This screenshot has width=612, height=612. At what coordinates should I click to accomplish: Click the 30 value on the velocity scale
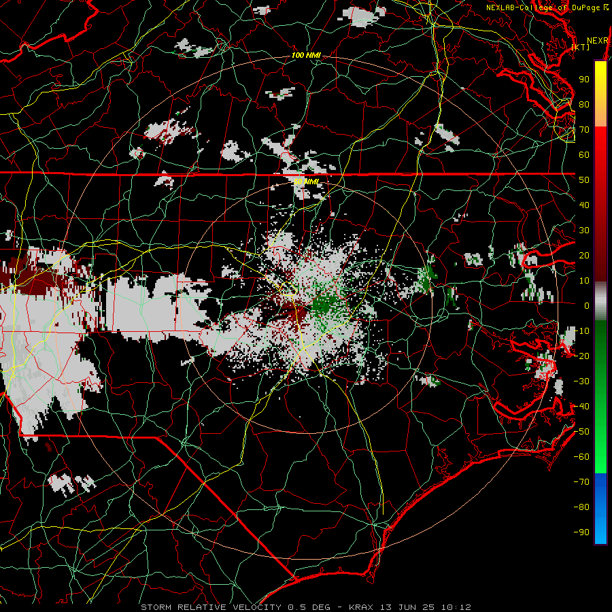tap(584, 231)
